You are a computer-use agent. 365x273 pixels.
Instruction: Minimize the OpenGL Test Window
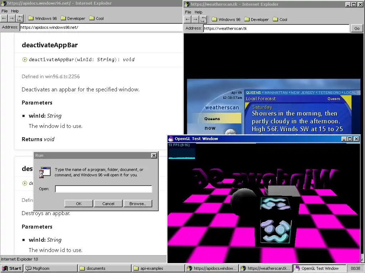(344, 139)
